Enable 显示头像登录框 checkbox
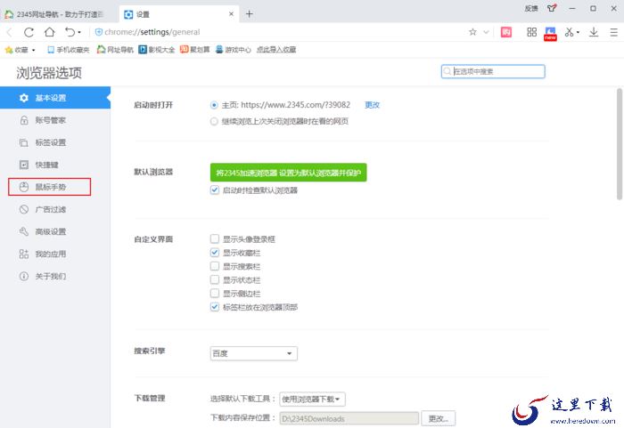Image resolution: width=624 pixels, height=428 pixels. (x=215, y=238)
